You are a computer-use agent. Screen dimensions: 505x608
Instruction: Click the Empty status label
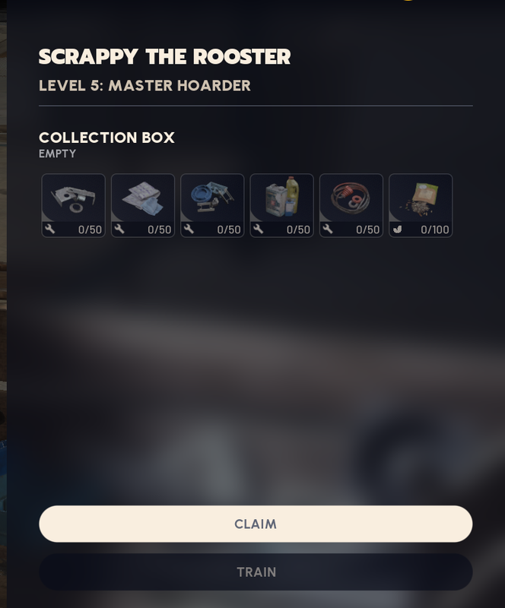(58, 154)
